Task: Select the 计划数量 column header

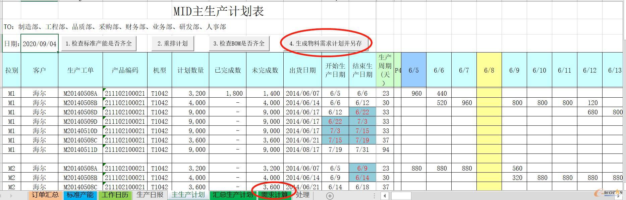Action: tap(190, 70)
